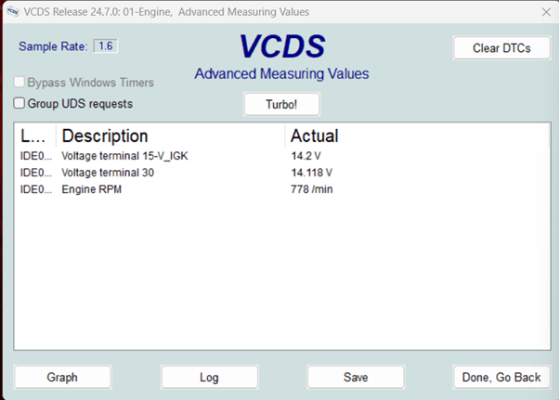The image size is (560, 400).
Task: Select the Voltage terminal 30 row
Action: click(108, 173)
